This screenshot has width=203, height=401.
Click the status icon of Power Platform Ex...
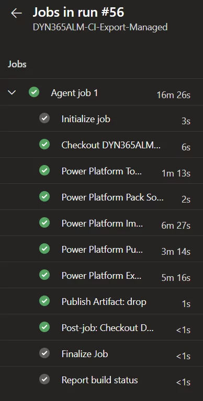pyautogui.click(x=44, y=275)
